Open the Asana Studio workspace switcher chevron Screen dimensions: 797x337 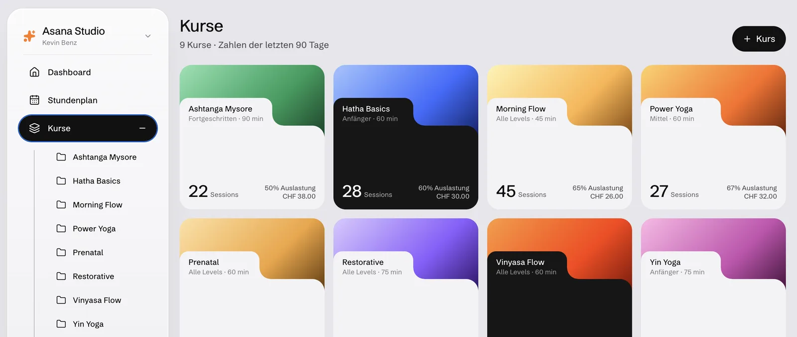pos(147,36)
